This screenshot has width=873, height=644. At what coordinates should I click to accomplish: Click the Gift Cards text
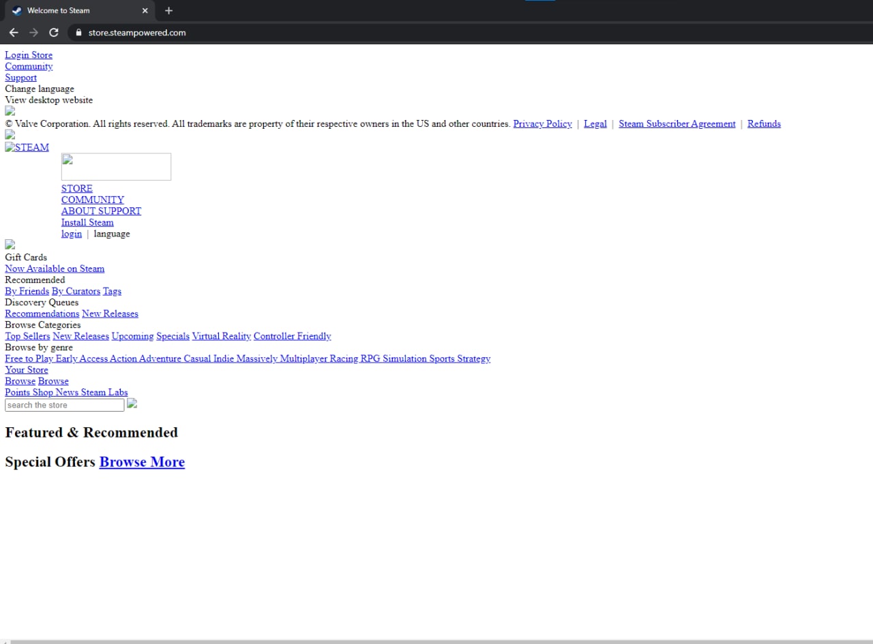point(26,257)
